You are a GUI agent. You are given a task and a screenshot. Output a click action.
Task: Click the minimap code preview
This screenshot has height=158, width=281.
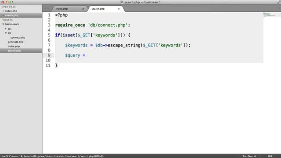pos(270,14)
